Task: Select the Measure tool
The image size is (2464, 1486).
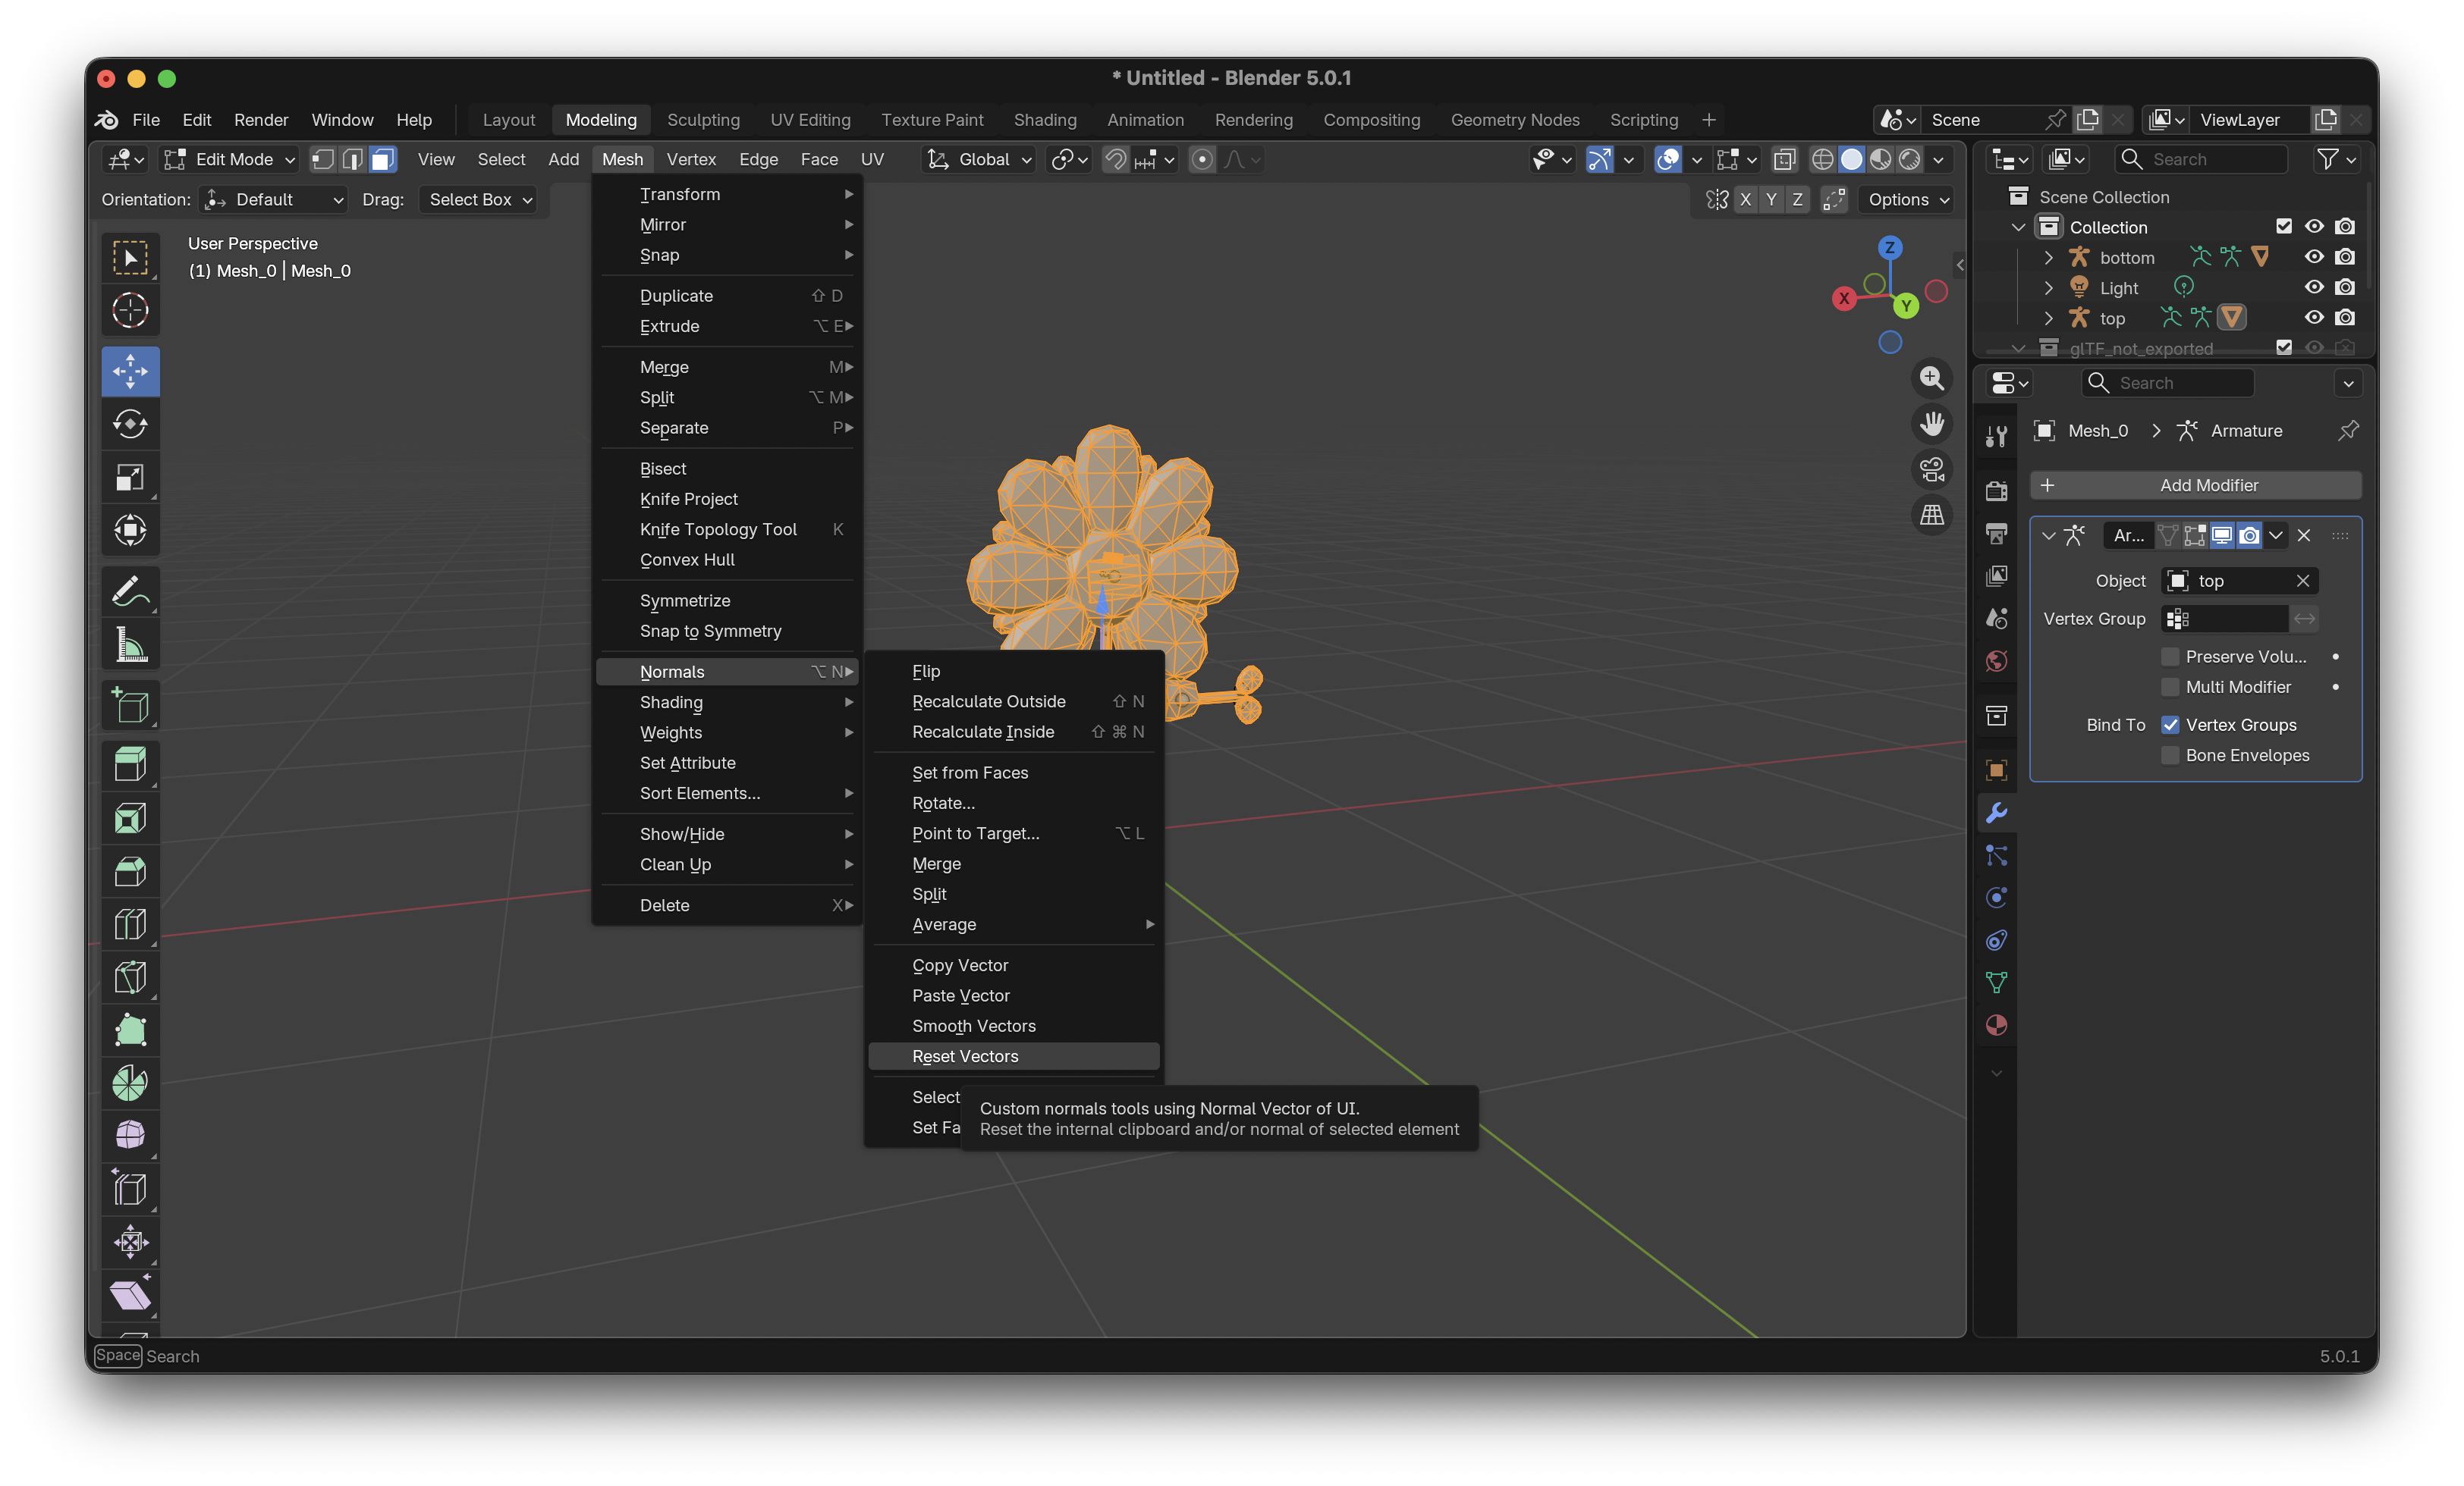Action: pyautogui.click(x=130, y=644)
